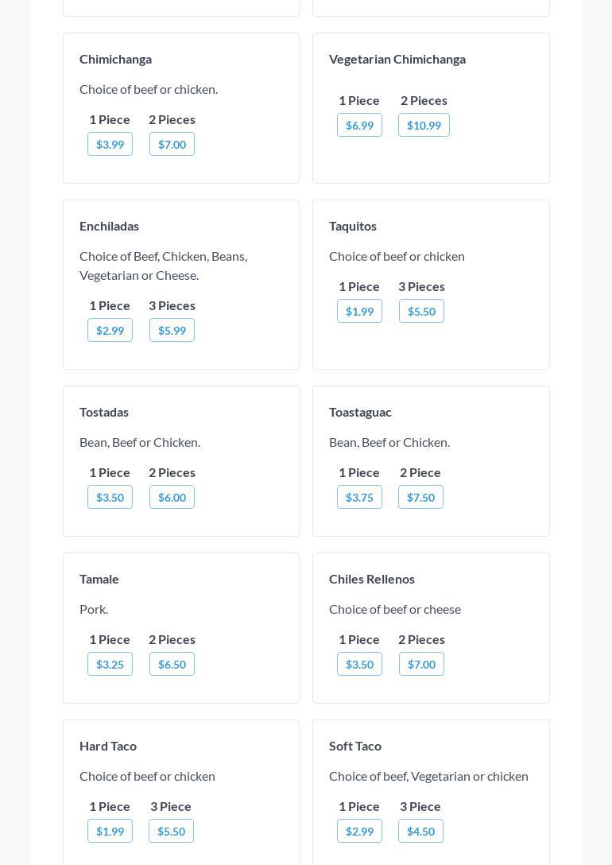Pick Enchiladas 1 Piece $2.99
Image resolution: width=612 pixels, height=865 pixels.
(110, 330)
